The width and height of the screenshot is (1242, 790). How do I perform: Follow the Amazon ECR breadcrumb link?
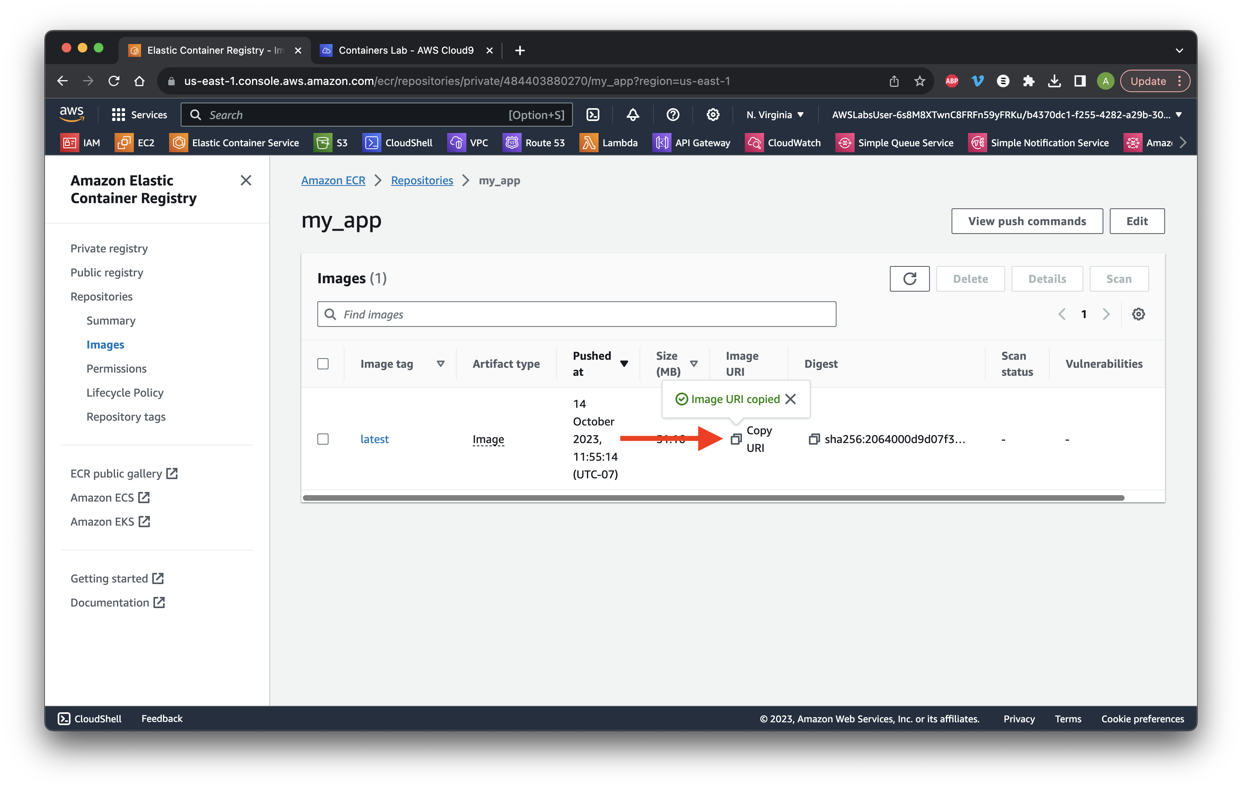click(333, 181)
